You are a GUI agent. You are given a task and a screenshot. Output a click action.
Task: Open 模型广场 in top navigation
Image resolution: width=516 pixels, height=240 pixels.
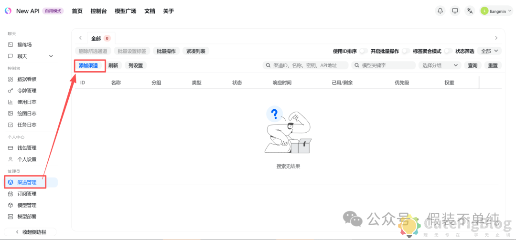[x=125, y=11]
